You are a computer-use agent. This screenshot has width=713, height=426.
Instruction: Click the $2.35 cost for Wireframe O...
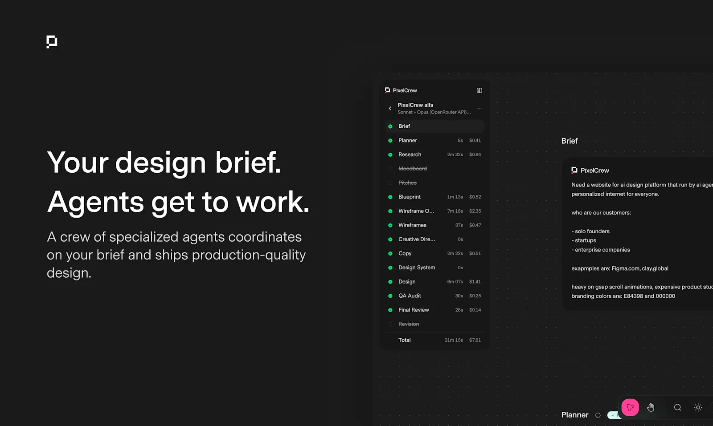(x=475, y=211)
